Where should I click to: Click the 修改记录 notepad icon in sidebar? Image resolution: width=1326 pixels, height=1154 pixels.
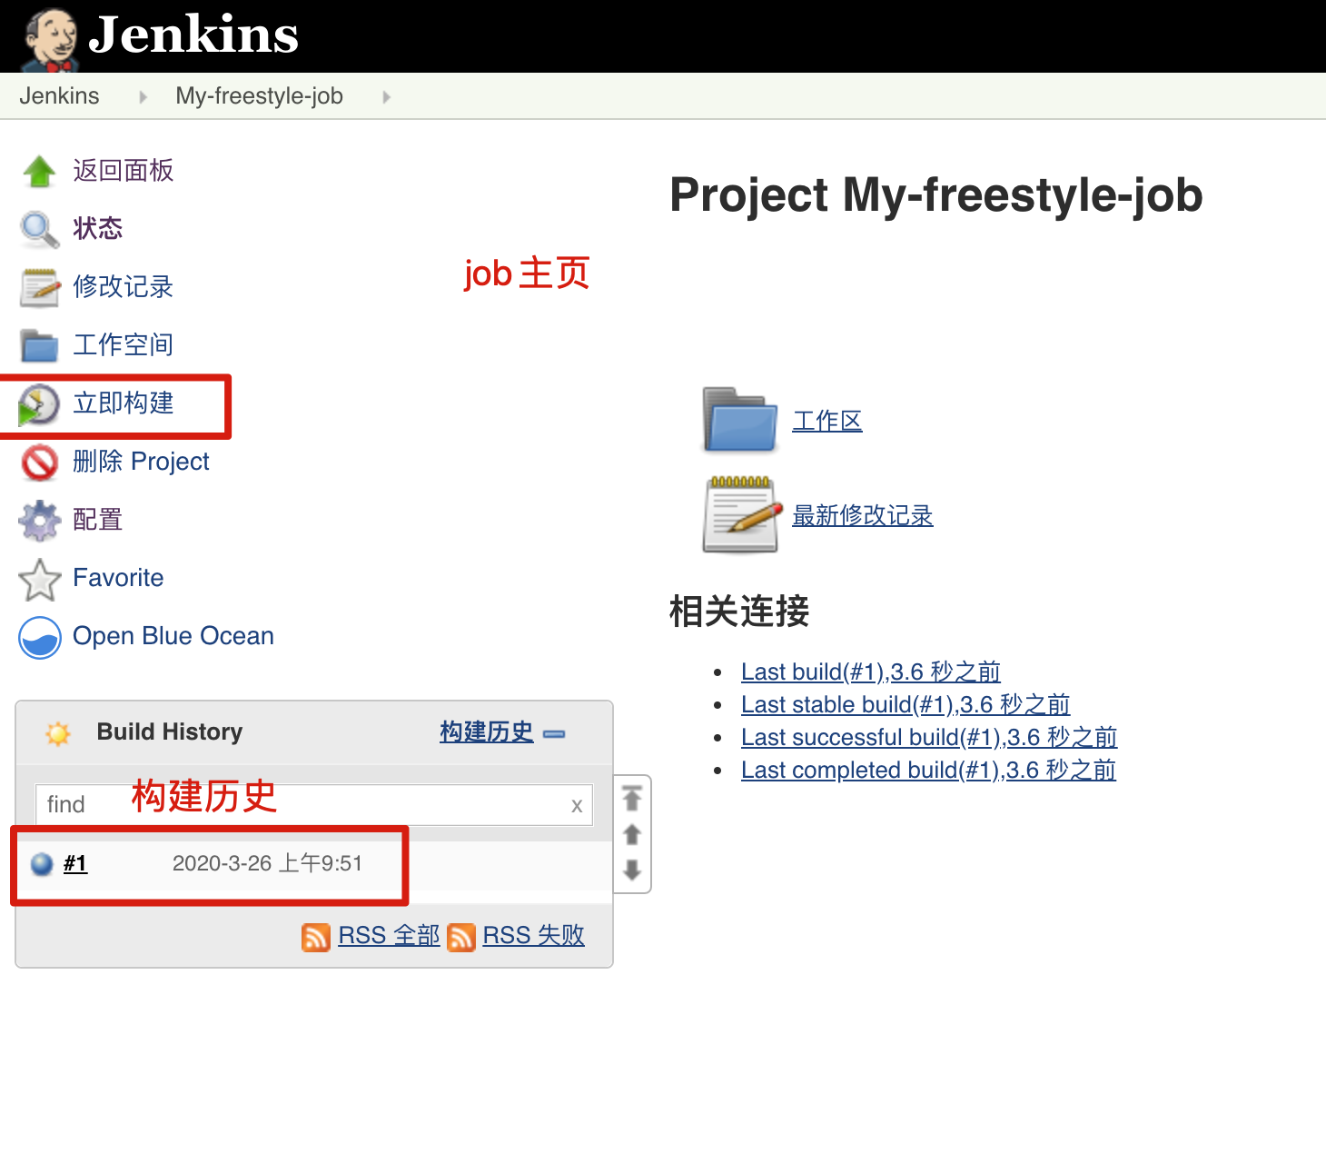[x=39, y=287]
